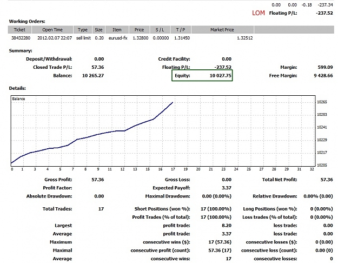Select the eurusd-fx item cell
This screenshot has width=338, height=263.
coord(118,38)
